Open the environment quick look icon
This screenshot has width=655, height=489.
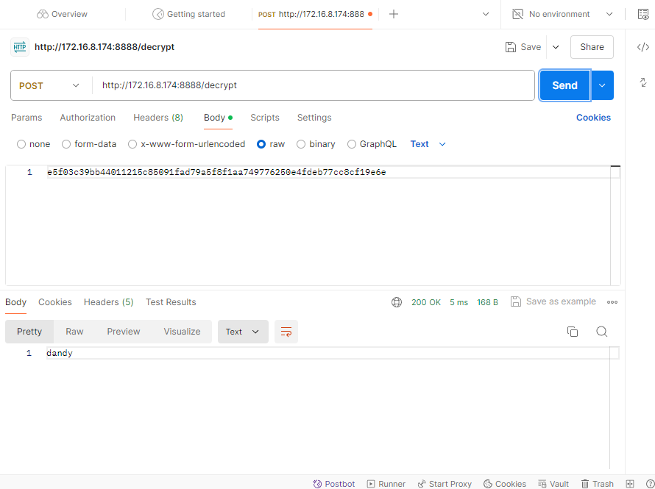(643, 14)
